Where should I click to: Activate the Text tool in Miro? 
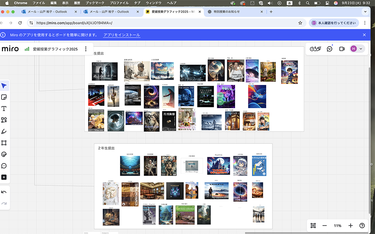click(4, 109)
